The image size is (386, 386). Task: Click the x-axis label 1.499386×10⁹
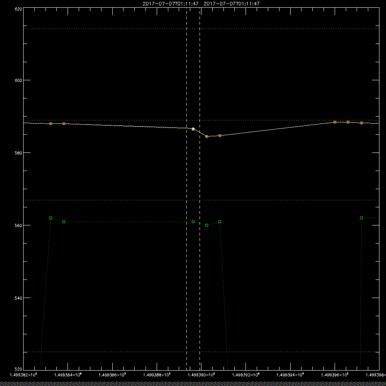tap(112, 375)
